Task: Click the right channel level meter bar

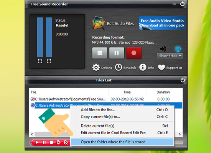Action: point(49,37)
